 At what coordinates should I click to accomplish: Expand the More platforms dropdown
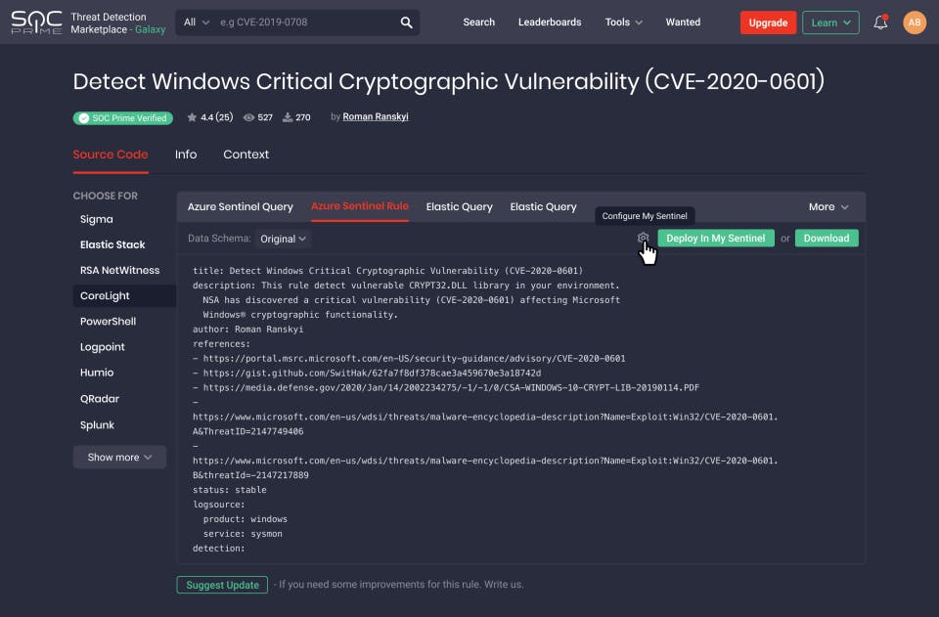coord(828,206)
